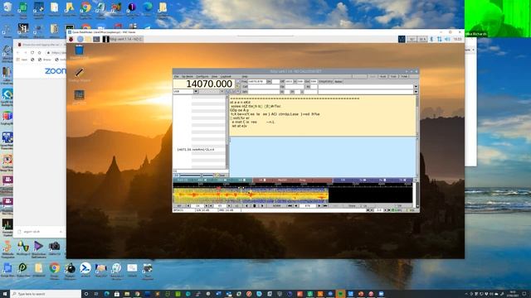Click the WF waterfall mode button
Viewport: 531px width, 298px height.
tap(179, 206)
